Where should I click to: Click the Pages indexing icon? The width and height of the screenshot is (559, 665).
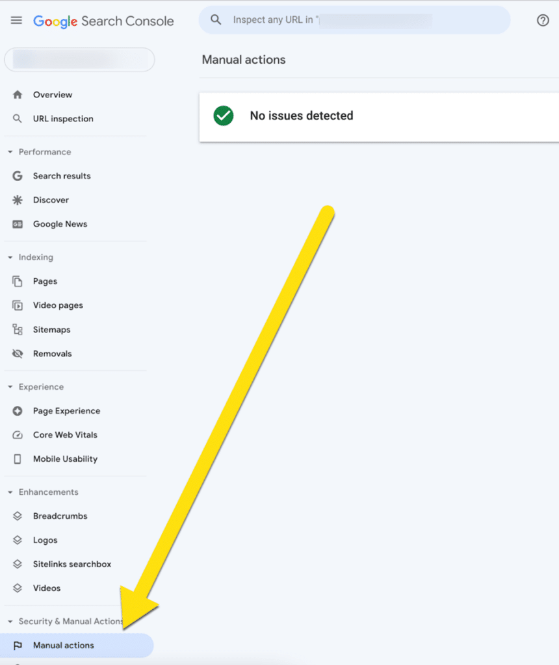(x=18, y=281)
